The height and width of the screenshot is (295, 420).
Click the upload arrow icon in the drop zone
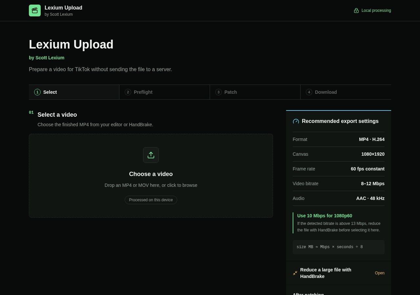(151, 155)
